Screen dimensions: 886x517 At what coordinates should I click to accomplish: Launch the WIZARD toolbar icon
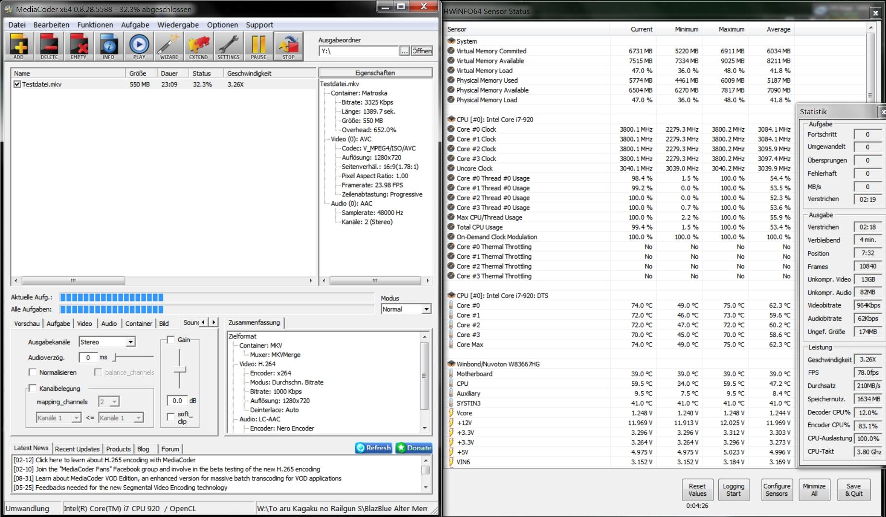169,46
